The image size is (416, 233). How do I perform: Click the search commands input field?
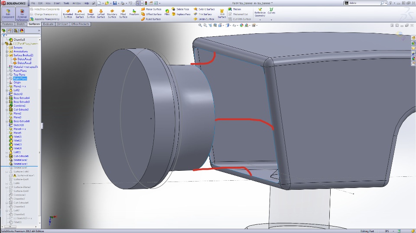364,3
